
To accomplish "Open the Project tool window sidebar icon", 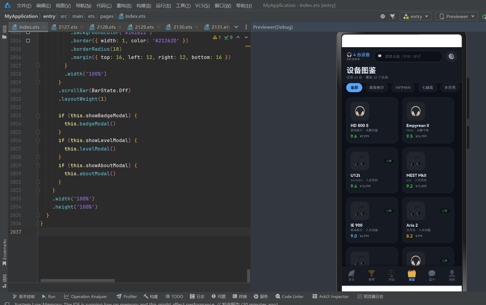I will (4, 32).
